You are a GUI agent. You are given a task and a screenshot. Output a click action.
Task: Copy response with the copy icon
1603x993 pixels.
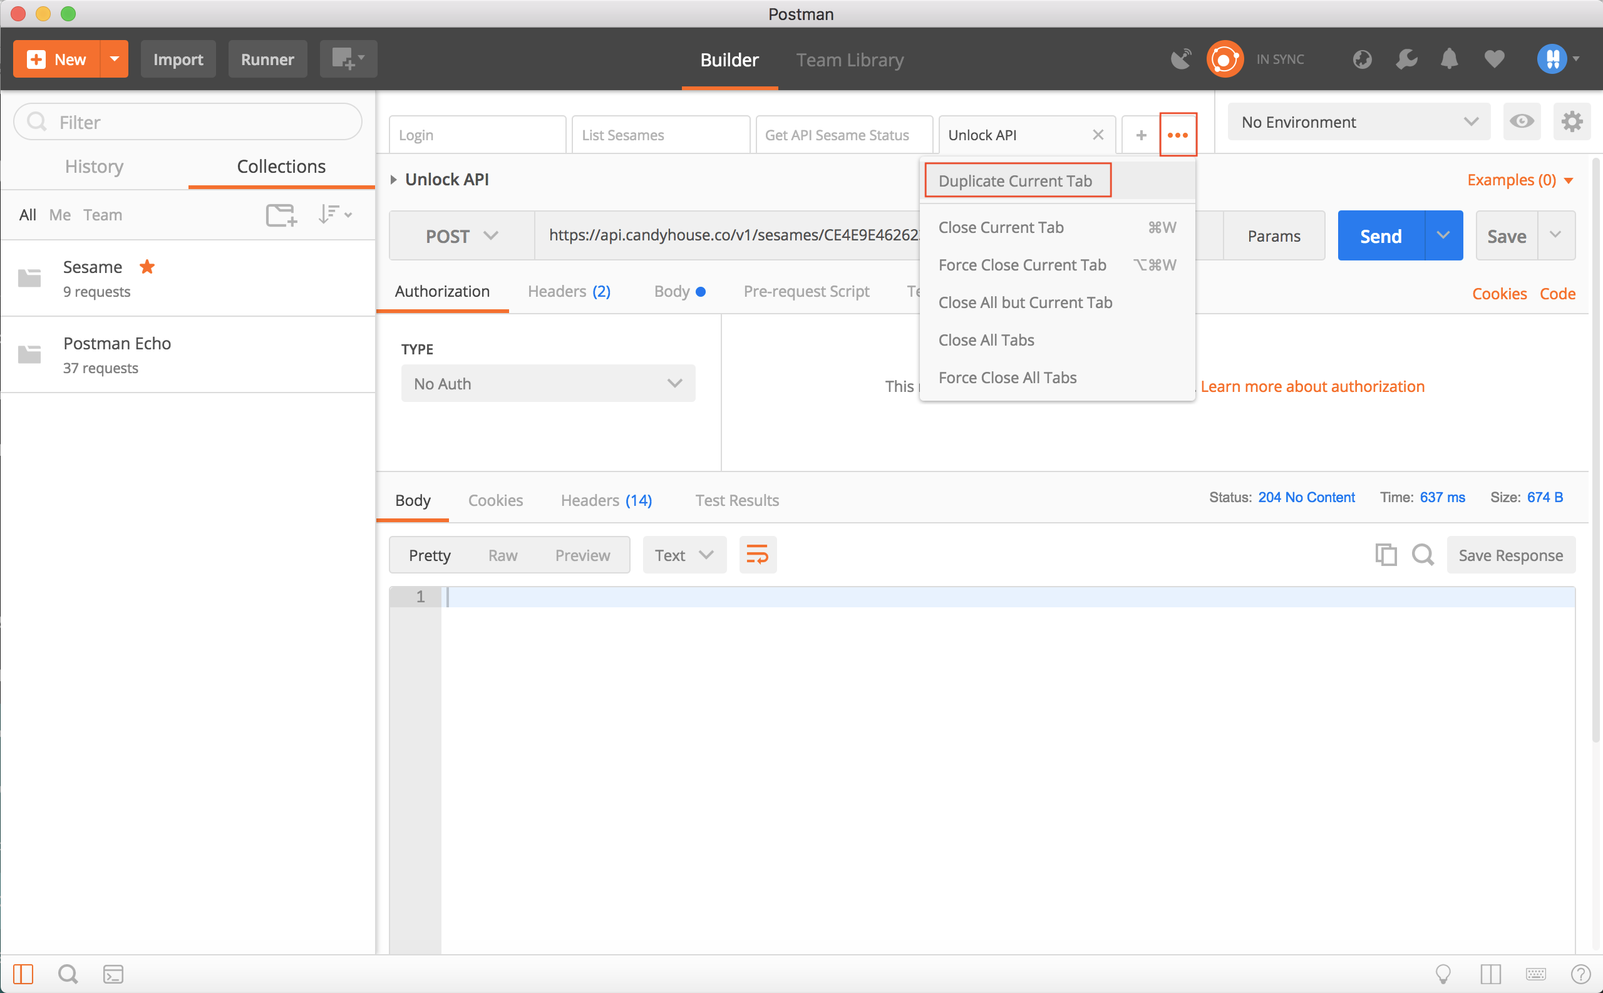1386,555
